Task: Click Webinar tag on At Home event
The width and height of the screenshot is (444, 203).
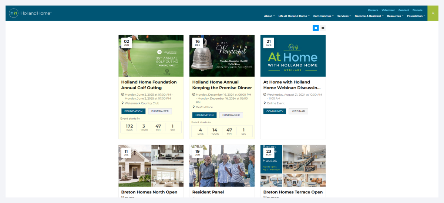Action: tap(298, 111)
